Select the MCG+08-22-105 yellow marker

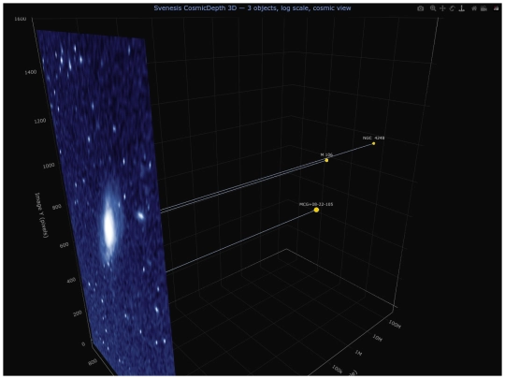tap(316, 210)
